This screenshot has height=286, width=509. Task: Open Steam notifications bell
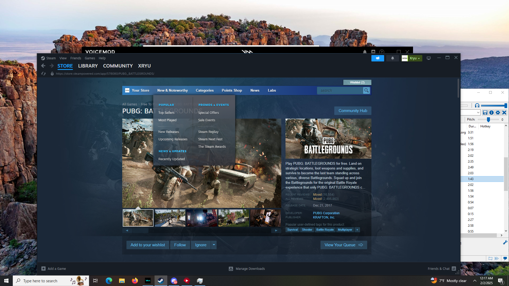pyautogui.click(x=392, y=58)
